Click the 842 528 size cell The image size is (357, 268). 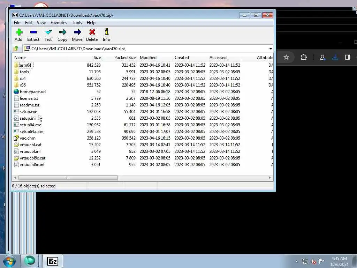coord(93,65)
